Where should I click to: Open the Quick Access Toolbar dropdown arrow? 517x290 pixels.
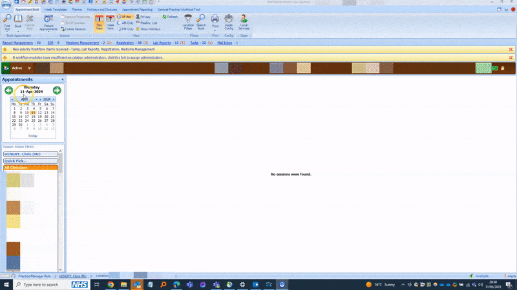pyautogui.click(x=158, y=2)
